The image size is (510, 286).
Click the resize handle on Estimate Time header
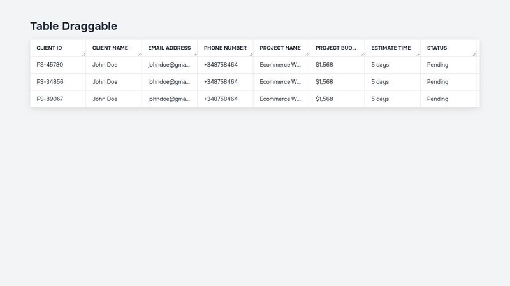click(418, 54)
